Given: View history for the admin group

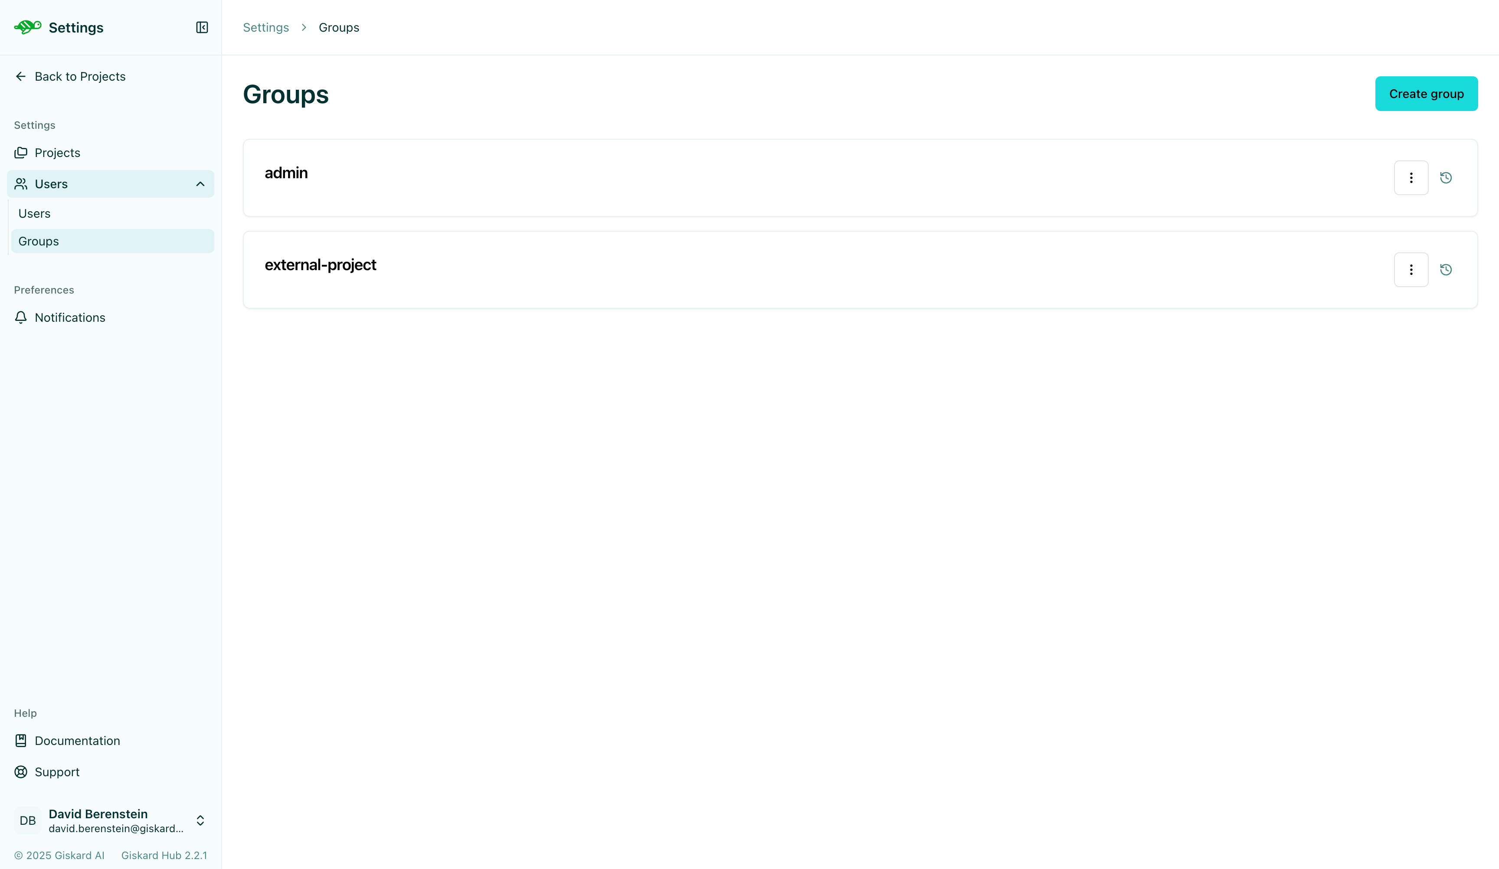Looking at the screenshot, I should [1447, 177].
